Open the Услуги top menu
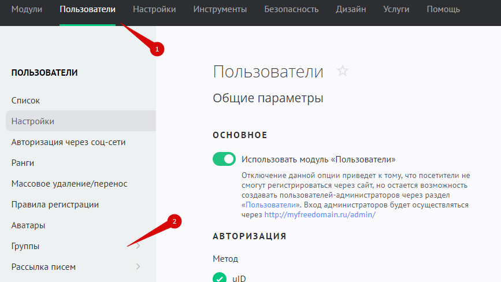 point(396,9)
